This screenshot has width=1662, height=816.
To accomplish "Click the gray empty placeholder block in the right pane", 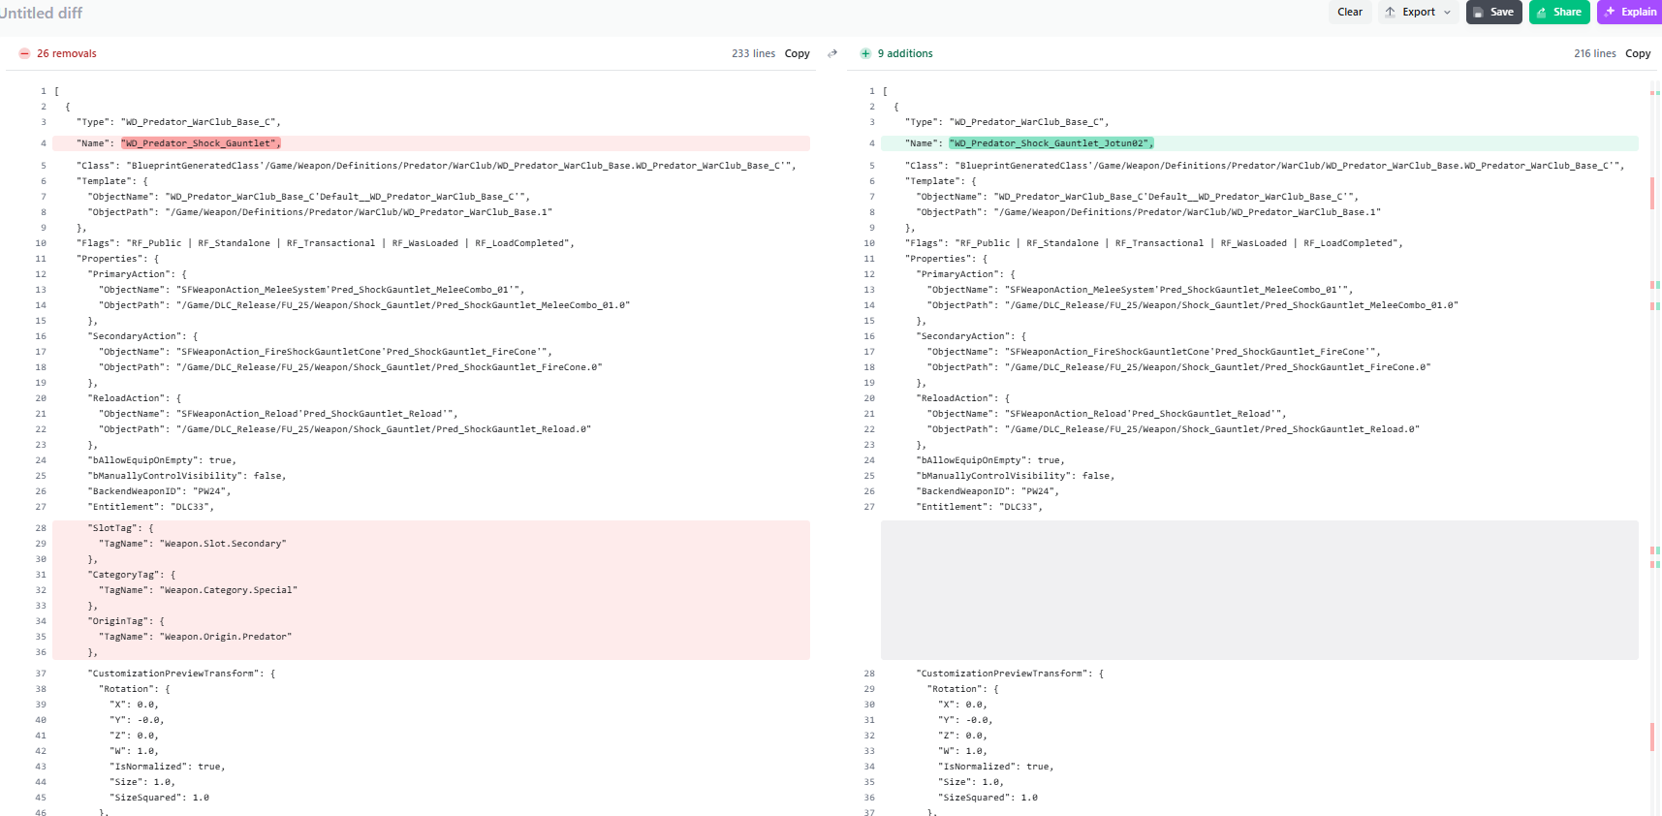I will pos(1259,589).
